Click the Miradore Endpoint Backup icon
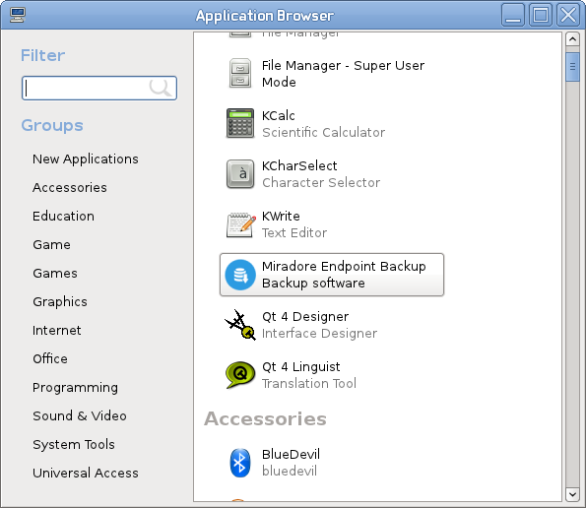Viewport: 586px width, 508px height. tap(240, 275)
